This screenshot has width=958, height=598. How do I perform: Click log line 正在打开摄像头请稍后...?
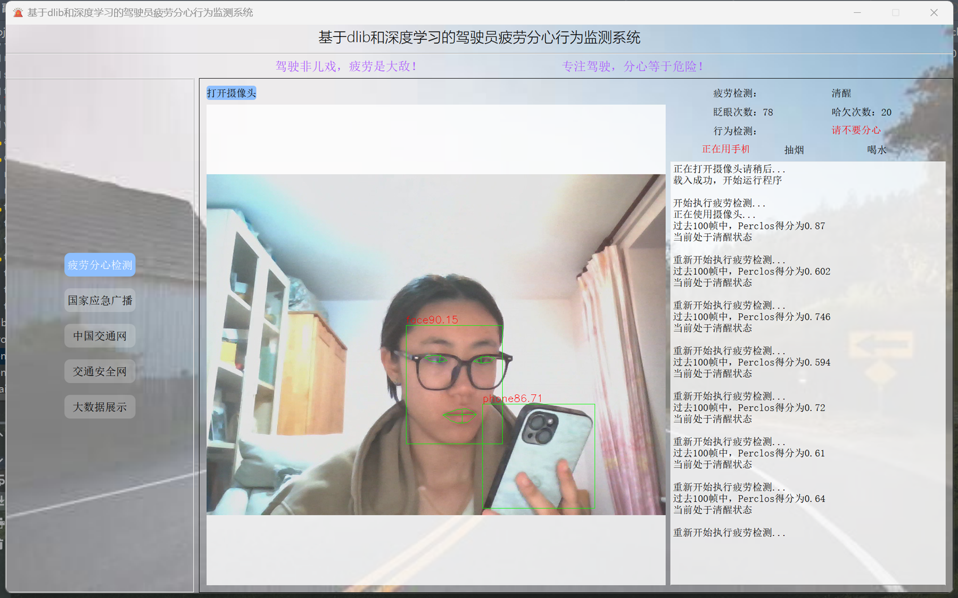(729, 169)
